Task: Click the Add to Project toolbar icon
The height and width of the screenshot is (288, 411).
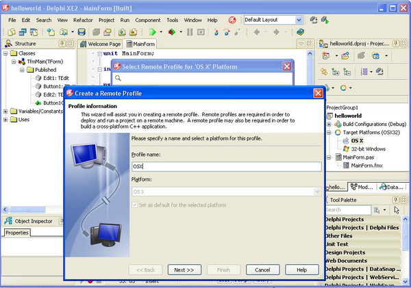Action: pos(122,32)
